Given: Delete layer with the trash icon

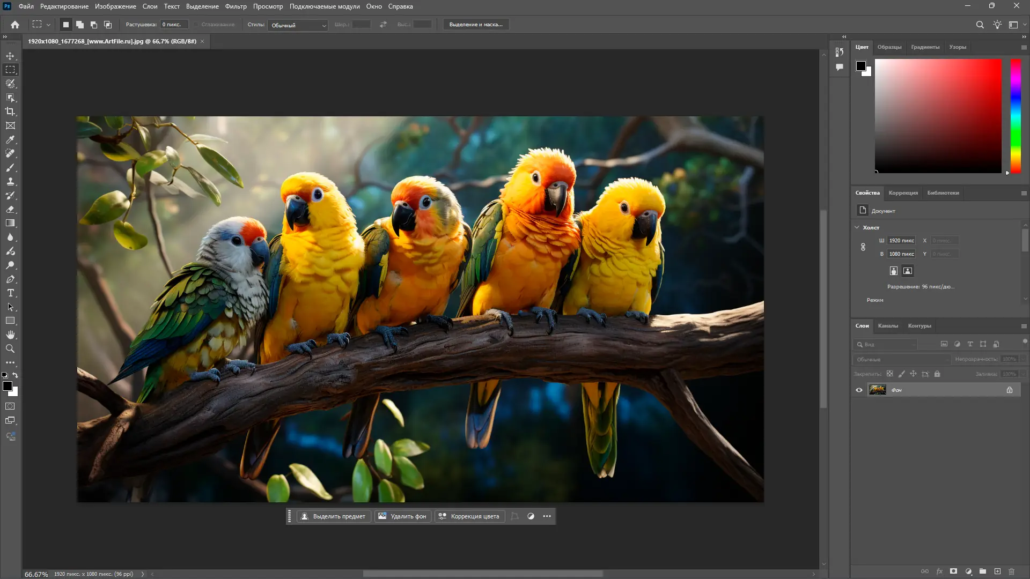Looking at the screenshot, I should 1012,571.
